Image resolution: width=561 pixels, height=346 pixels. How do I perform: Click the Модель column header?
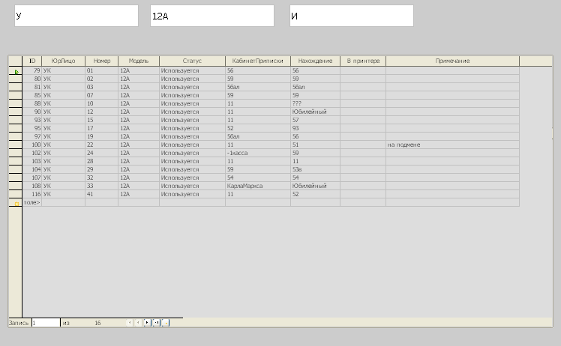[x=139, y=61]
